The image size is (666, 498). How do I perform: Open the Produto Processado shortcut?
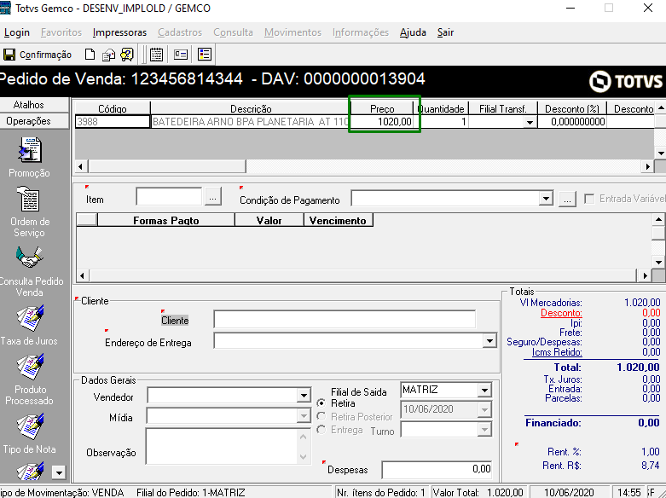tap(29, 367)
